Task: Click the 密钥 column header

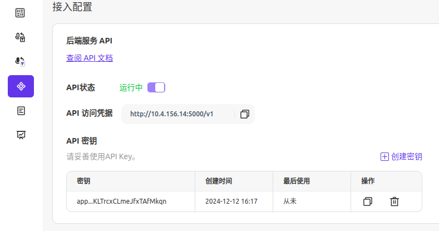Action: 83,181
